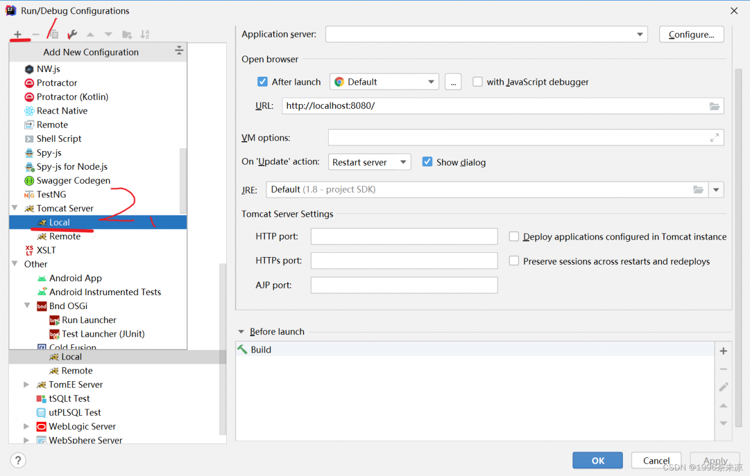Open the Application server dropdown
Screen dimensions: 750x476
(x=487, y=35)
